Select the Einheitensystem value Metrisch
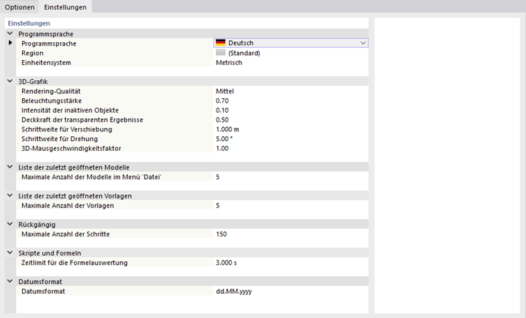526x318 pixels. (229, 63)
